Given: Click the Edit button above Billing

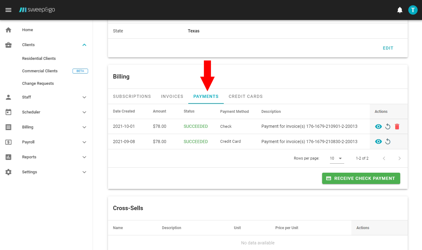Looking at the screenshot, I should click(388, 48).
